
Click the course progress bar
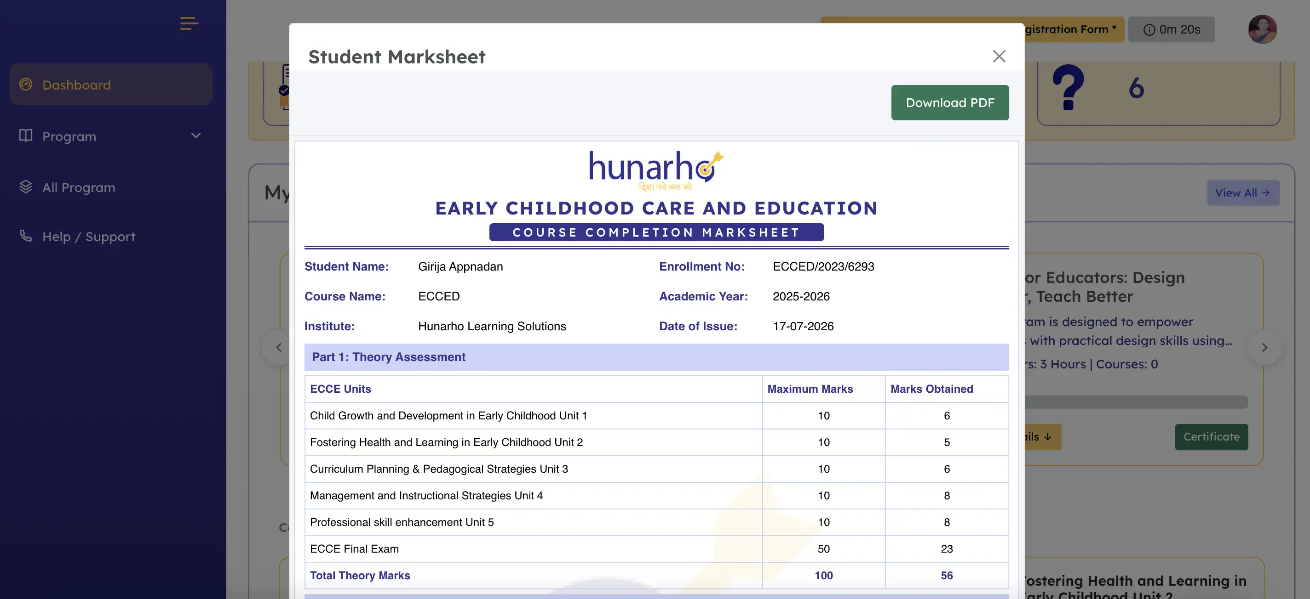(x=1136, y=402)
